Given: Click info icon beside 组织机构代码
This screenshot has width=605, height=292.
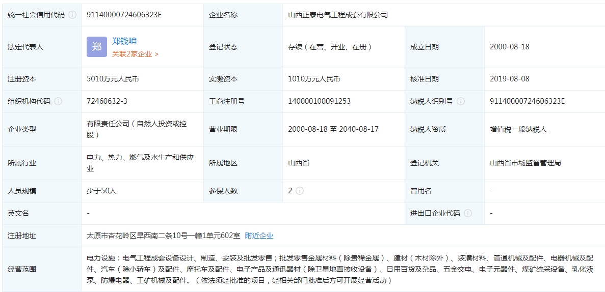Looking at the screenshot, I should pos(58,101).
